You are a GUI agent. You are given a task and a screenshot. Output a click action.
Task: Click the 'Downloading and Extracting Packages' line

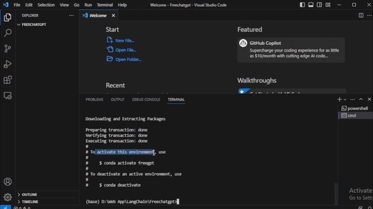[x=125, y=118]
